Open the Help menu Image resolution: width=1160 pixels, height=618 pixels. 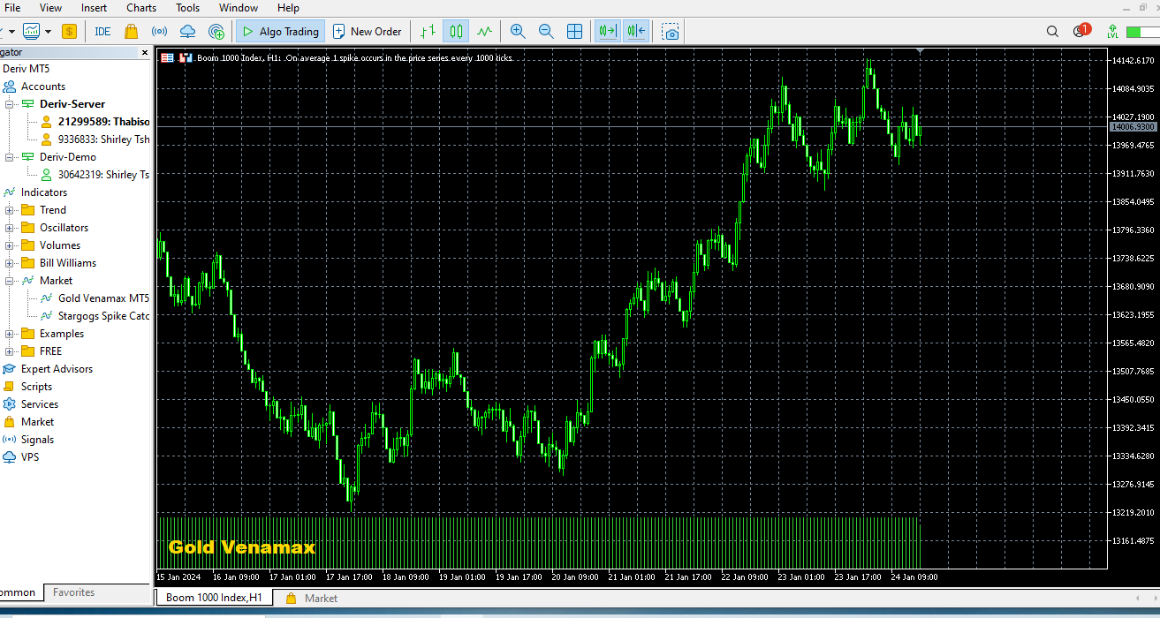pos(288,8)
